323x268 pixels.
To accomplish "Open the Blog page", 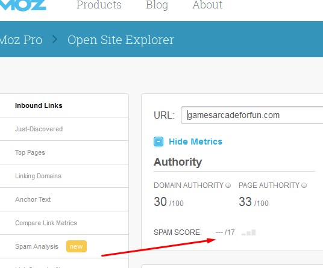I will pyautogui.click(x=157, y=5).
